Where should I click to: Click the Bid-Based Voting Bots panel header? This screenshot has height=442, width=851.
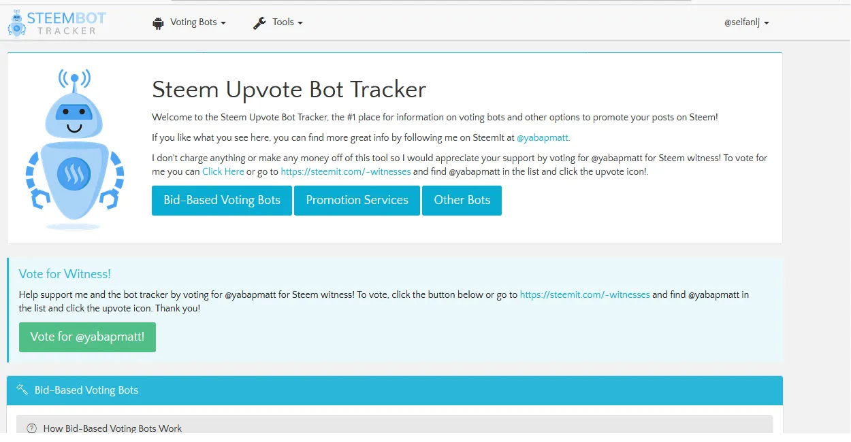tap(394, 390)
